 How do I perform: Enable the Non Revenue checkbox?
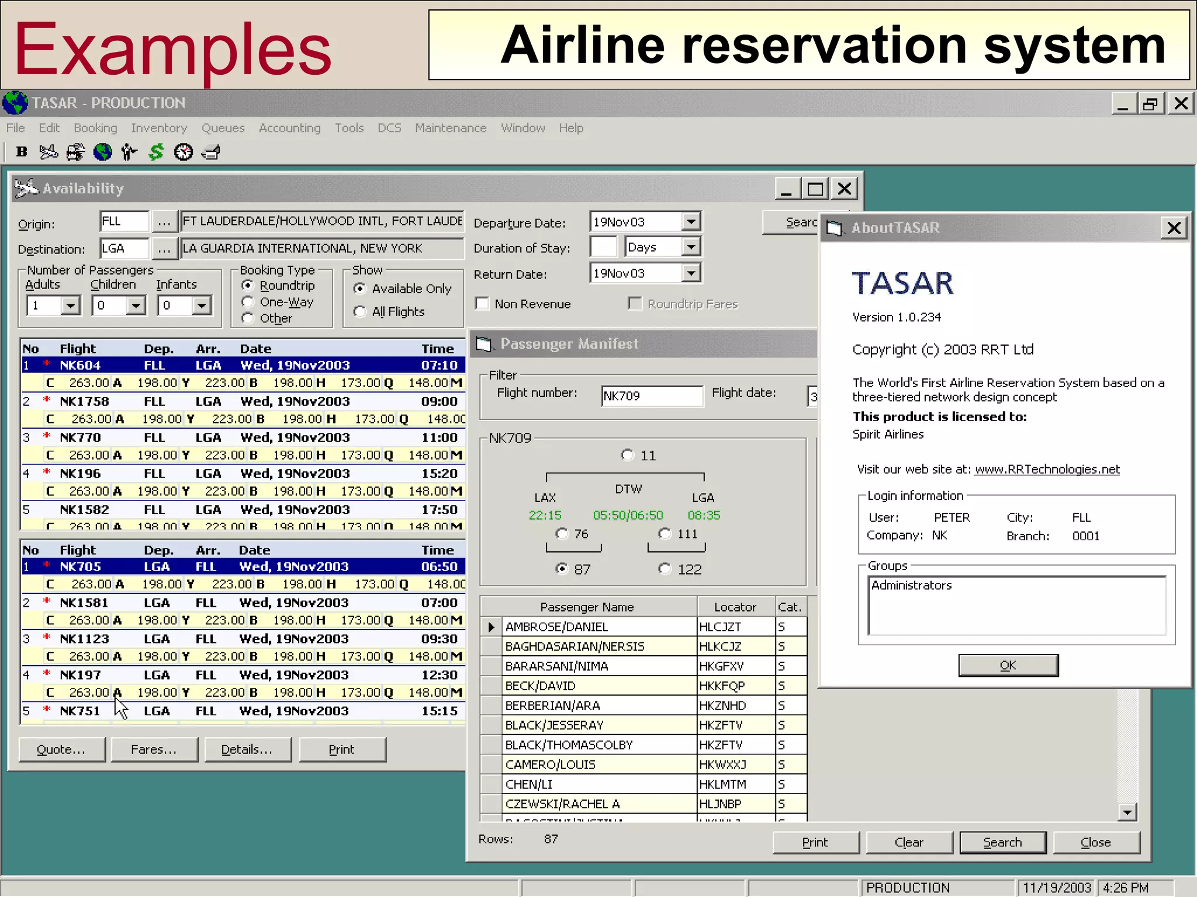(x=482, y=304)
